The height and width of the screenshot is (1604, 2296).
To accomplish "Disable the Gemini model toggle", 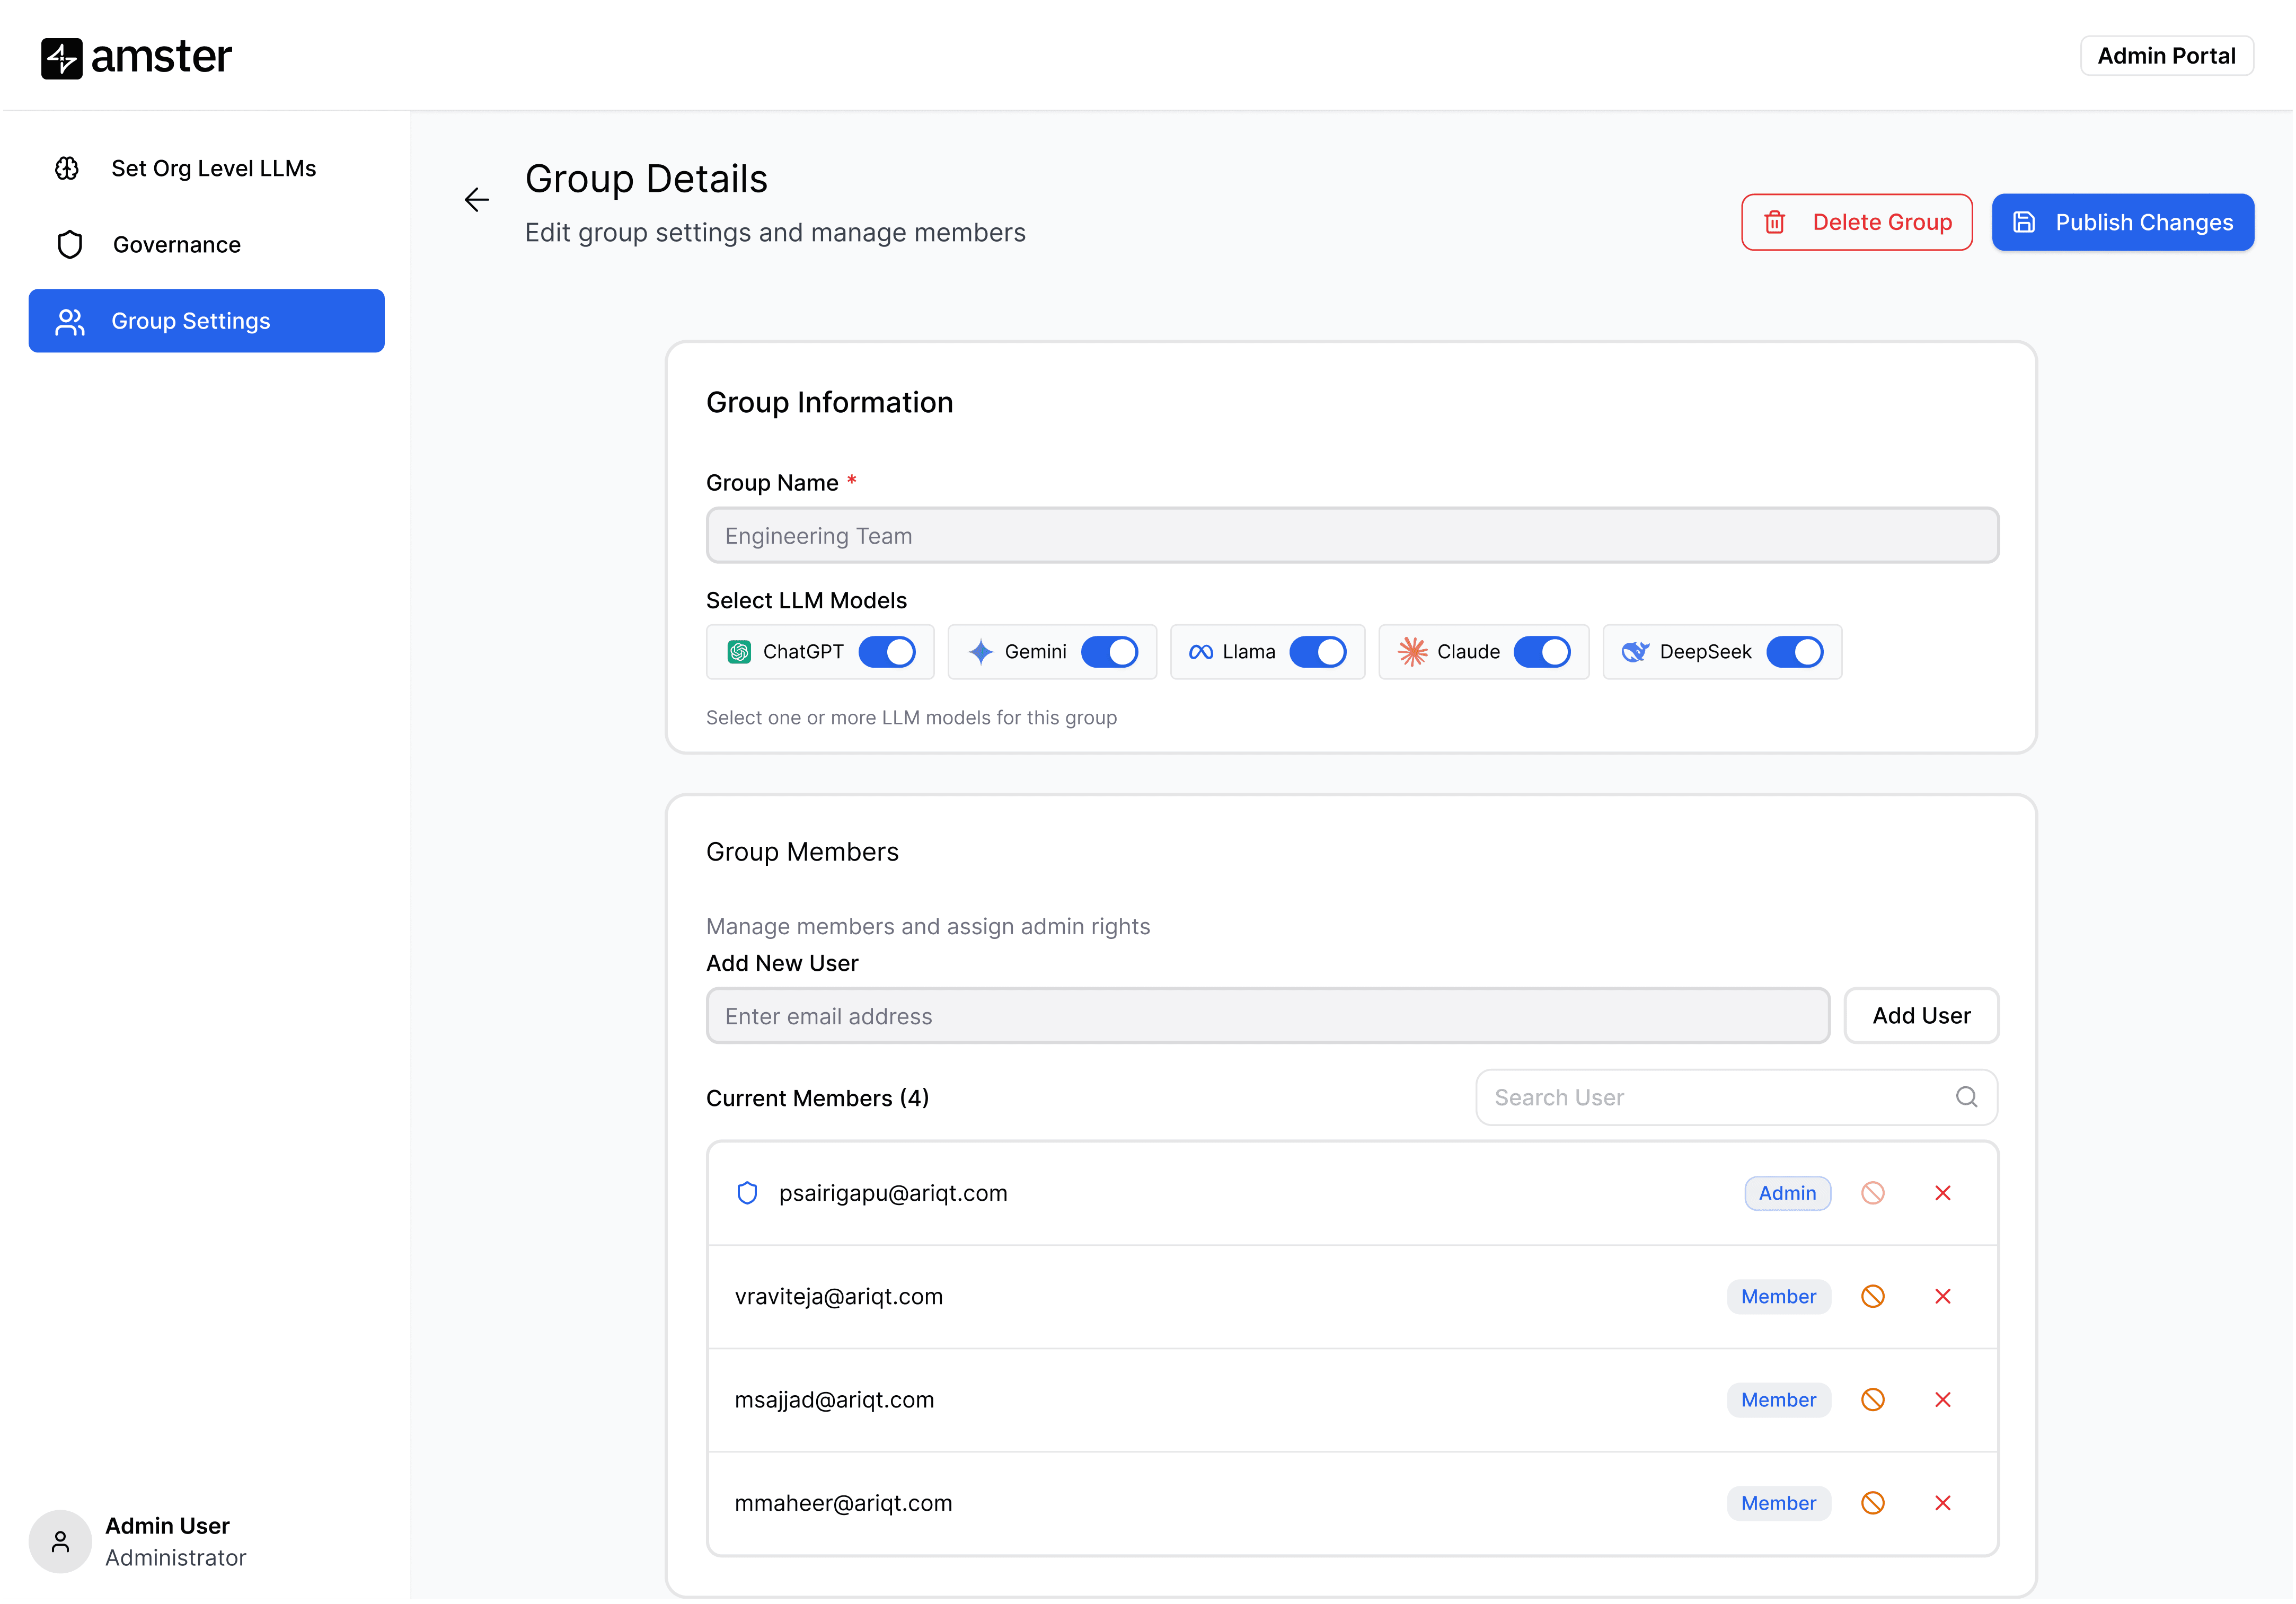I will coord(1109,652).
